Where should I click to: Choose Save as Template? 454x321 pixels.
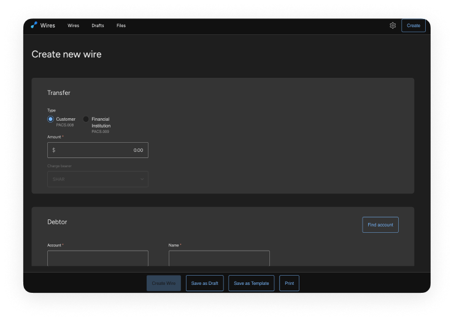[251, 284]
